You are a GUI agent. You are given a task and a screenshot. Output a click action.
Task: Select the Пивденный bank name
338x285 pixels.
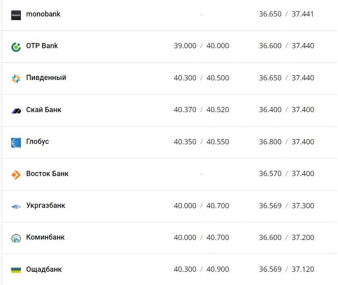click(x=46, y=78)
